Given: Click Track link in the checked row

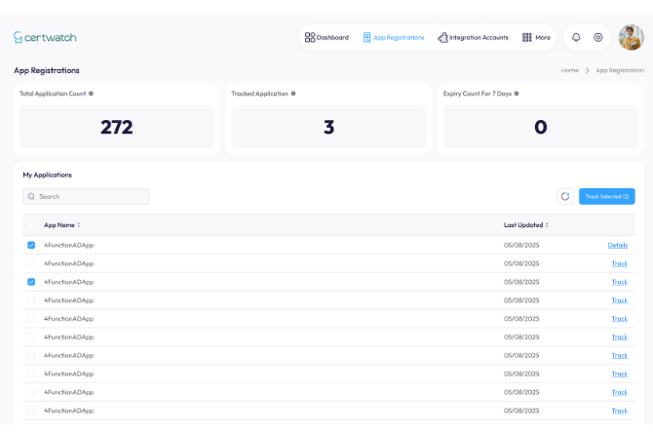Looking at the screenshot, I should [619, 282].
